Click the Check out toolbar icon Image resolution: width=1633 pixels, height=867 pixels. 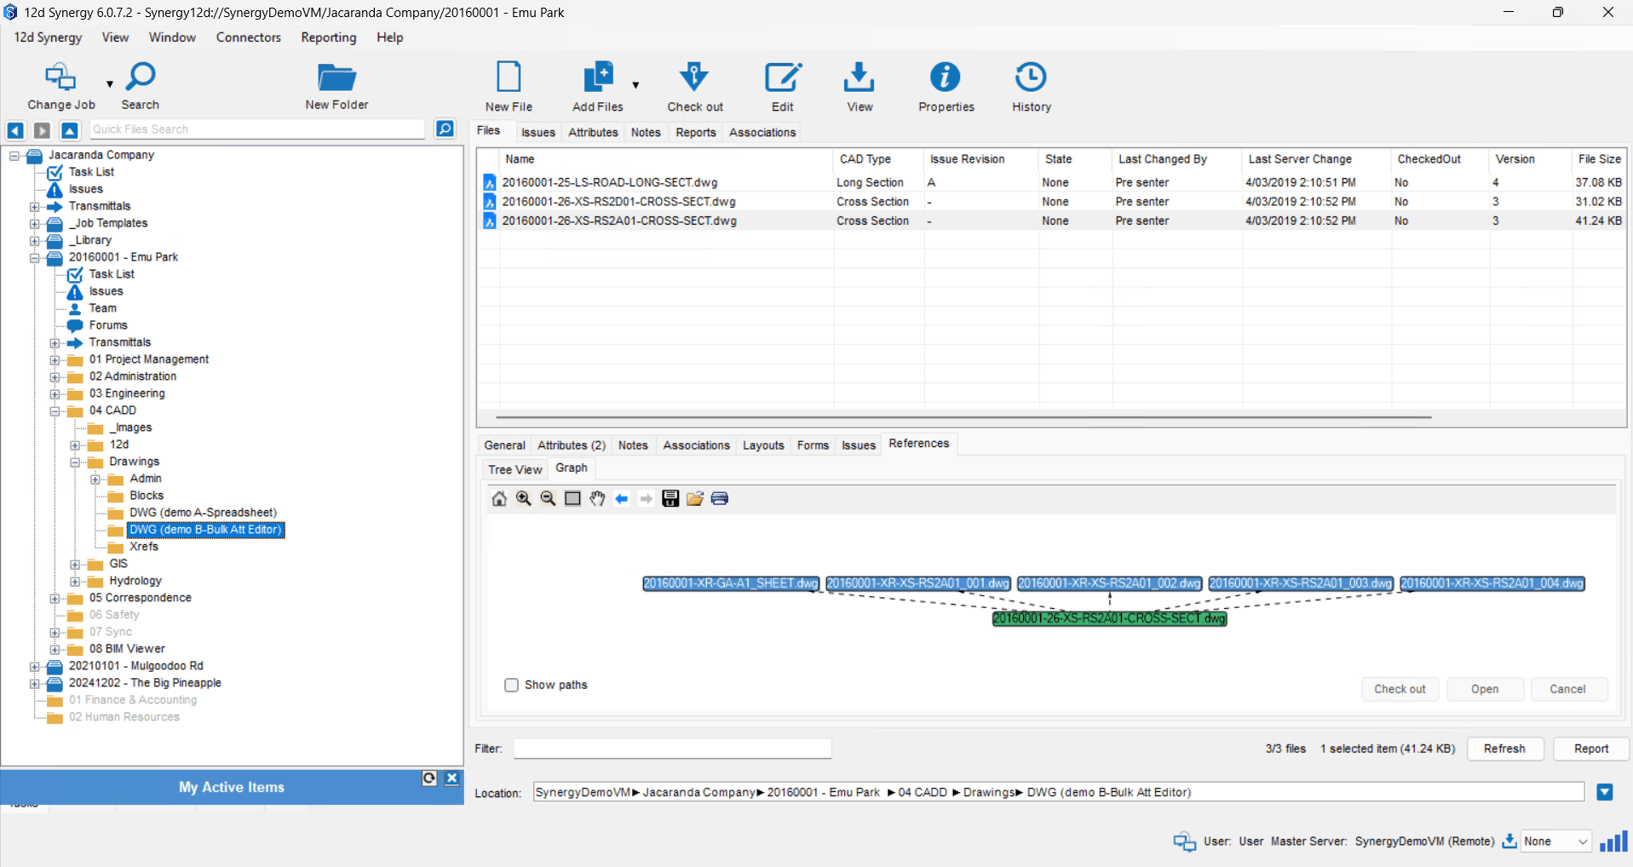694,77
